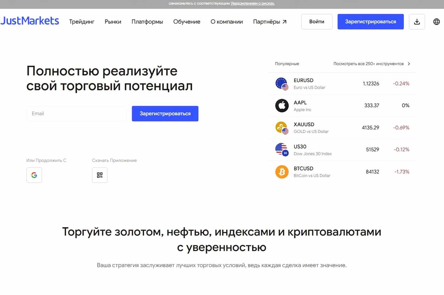Select the XAUUSD price 4135.29
The image size is (444, 295).
(371, 128)
